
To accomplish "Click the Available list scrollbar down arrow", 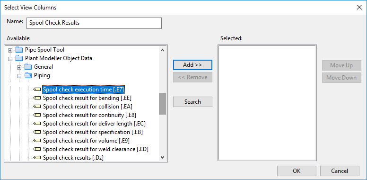I will pos(162,157).
